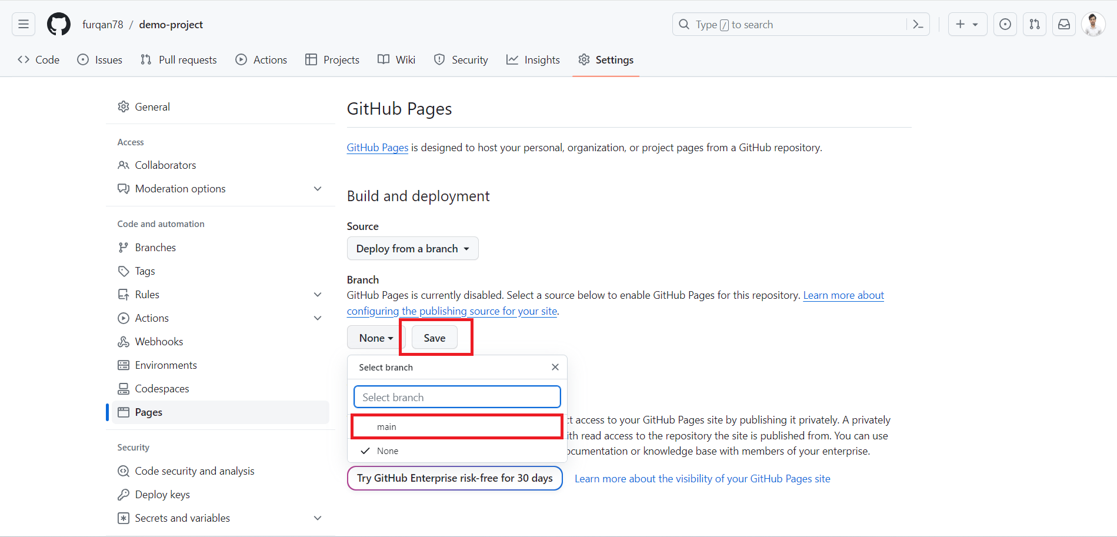Click the Environments sidebar icon
The width and height of the screenshot is (1117, 537).
(x=124, y=365)
